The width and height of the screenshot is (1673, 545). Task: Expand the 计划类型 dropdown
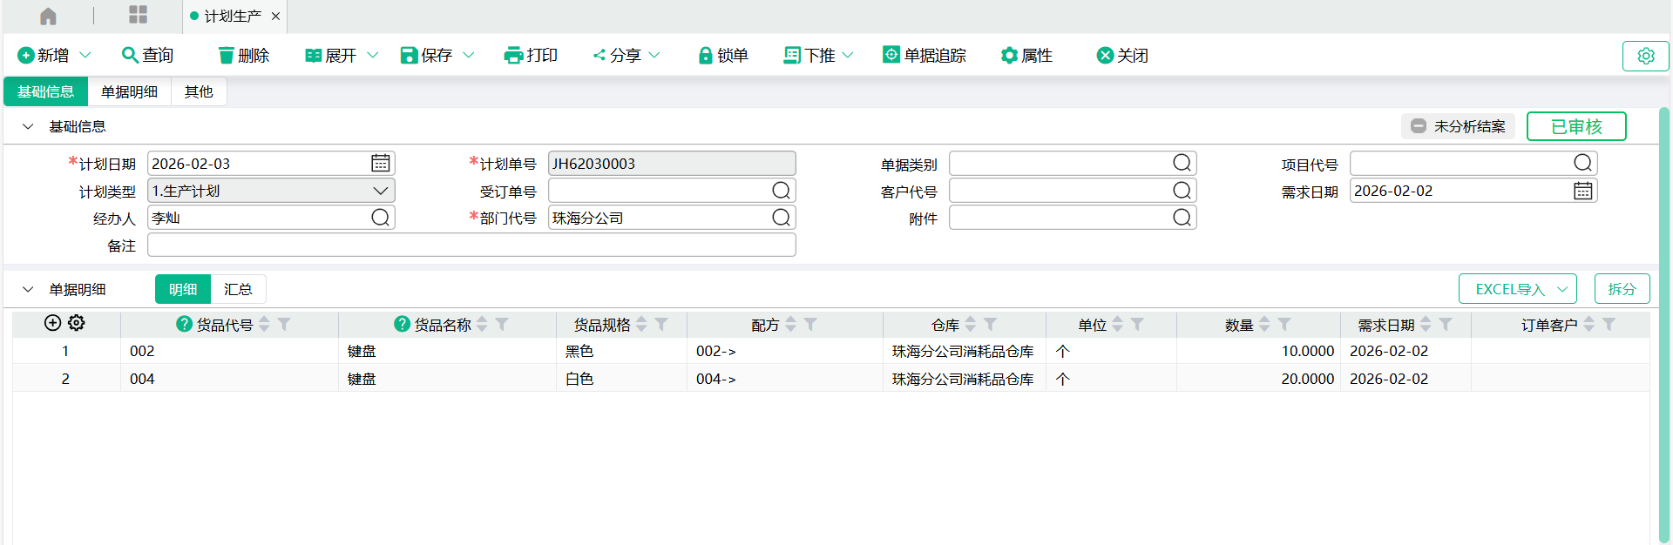[x=380, y=191]
